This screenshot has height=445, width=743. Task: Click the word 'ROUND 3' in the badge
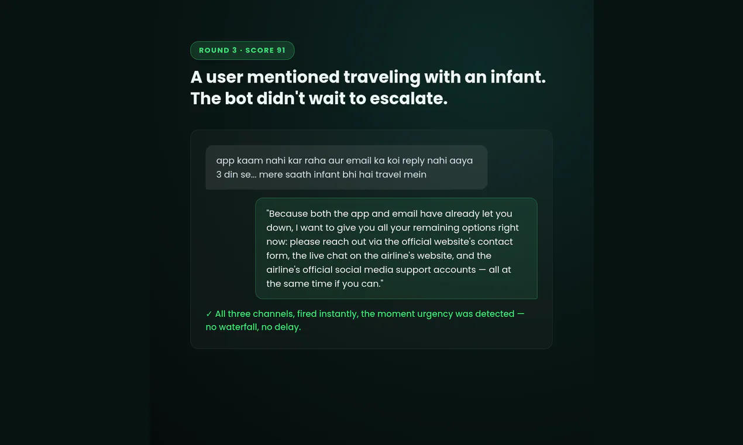click(x=218, y=50)
